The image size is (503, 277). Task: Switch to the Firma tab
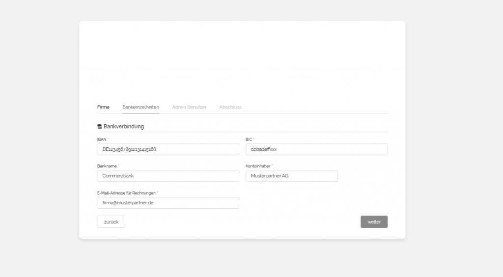[103, 107]
